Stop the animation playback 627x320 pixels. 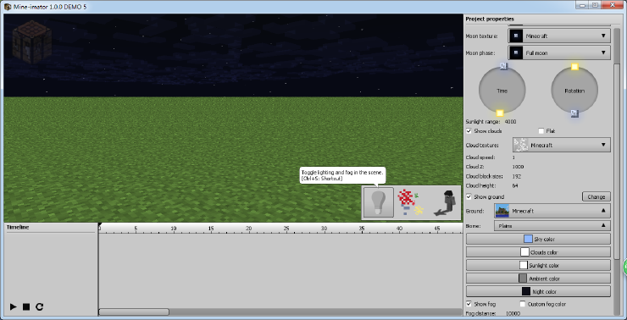click(x=26, y=306)
